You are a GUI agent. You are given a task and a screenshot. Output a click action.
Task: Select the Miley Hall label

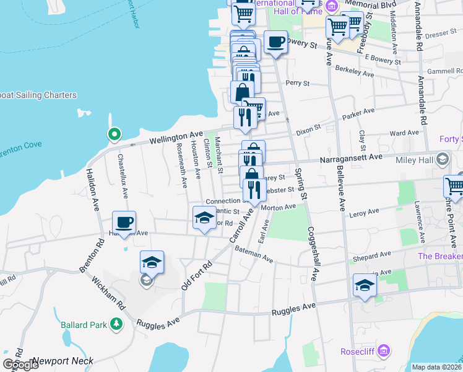414,161
